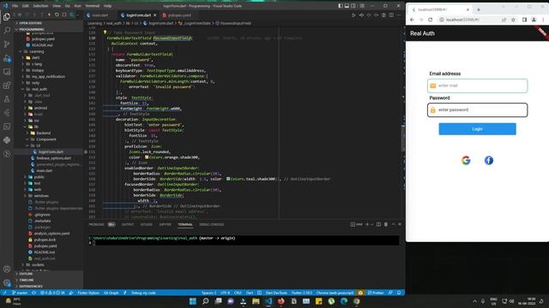Image resolution: width=549 pixels, height=308 pixels.
Task: Open Source Control view in activity bar
Action: click(x=7, y=44)
